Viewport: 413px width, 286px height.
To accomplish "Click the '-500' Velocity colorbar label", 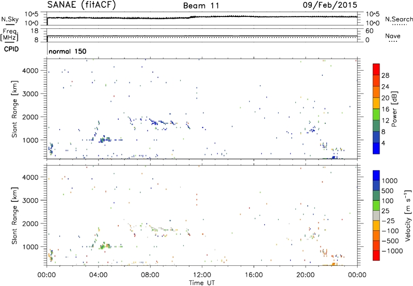I will click(390, 241).
